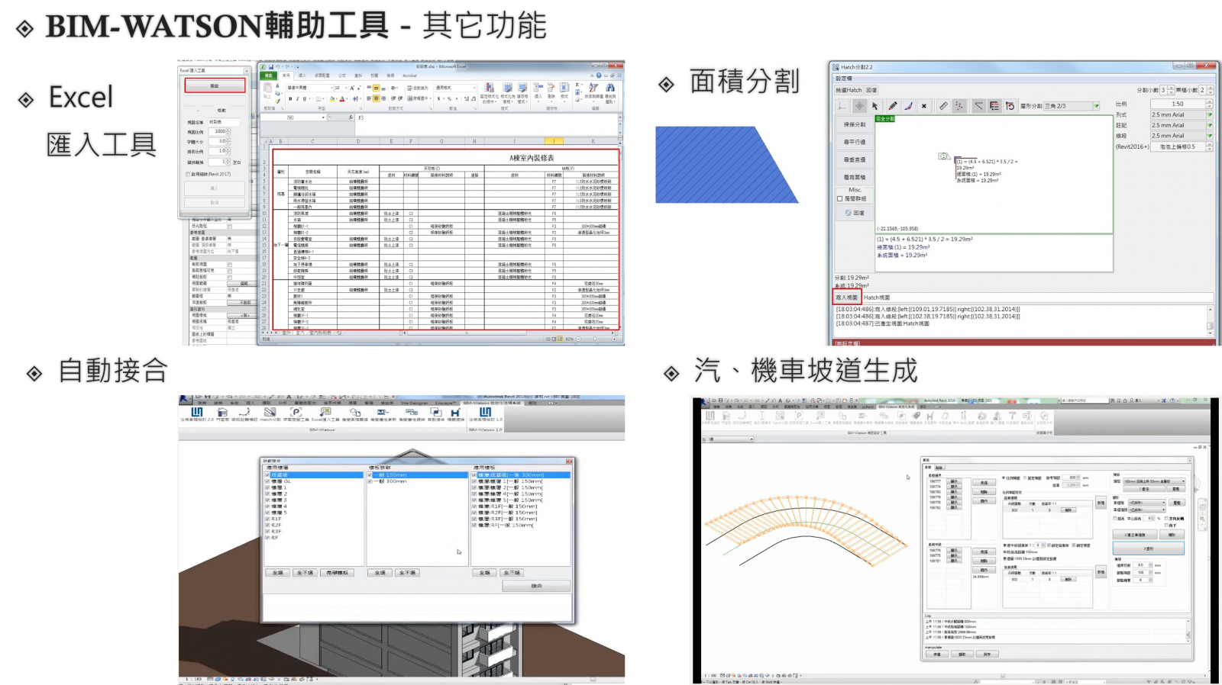Pick the pencil draw tool in Hatch window
This screenshot has width=1222, height=685.
pos(892,106)
